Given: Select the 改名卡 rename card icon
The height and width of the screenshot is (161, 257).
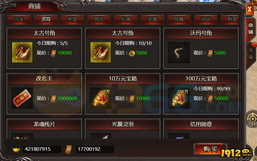Looking at the screenshot, I should pyautogui.click(x=22, y=98).
